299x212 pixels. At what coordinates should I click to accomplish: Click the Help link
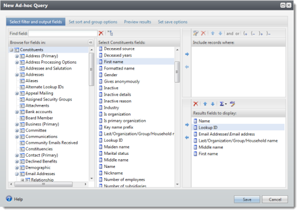[18, 199]
